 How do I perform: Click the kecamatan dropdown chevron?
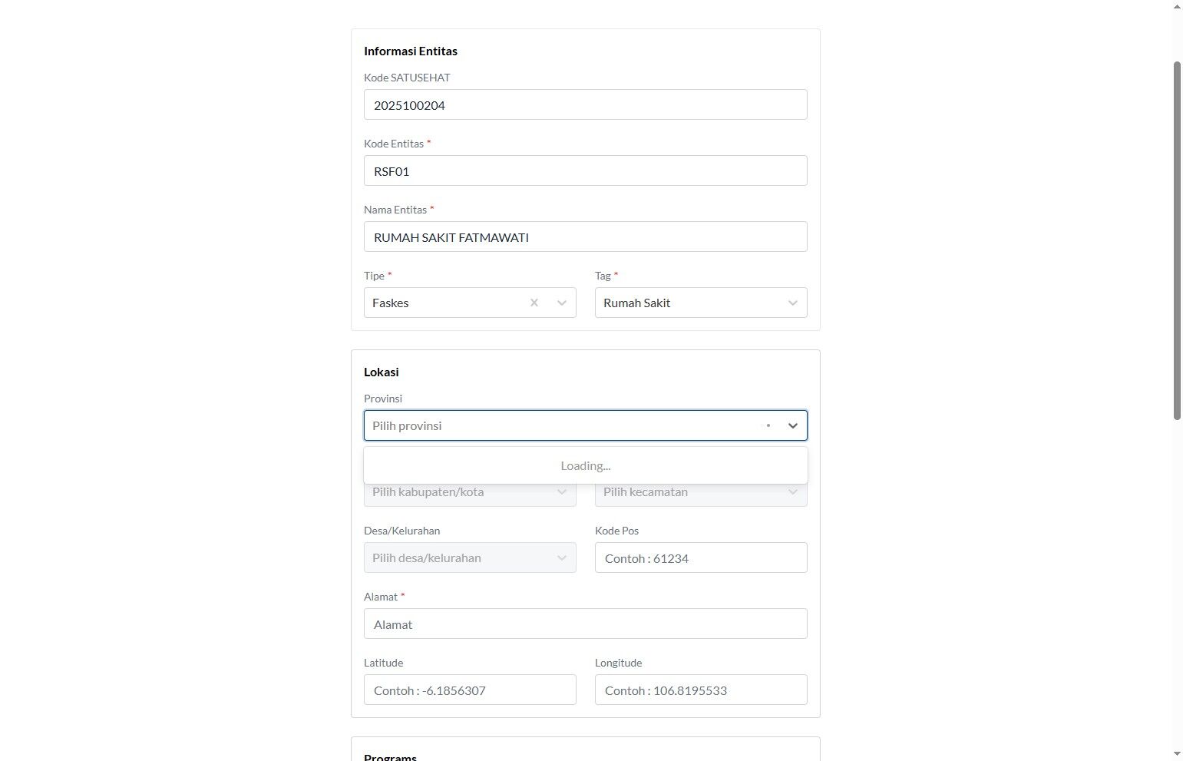pos(793,492)
